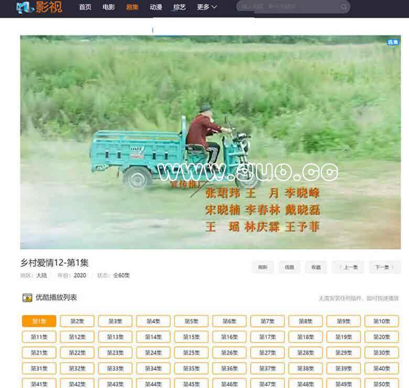Select the 剧集 nav item
Image resolution: width=409 pixels, height=388 pixels.
[132, 7]
